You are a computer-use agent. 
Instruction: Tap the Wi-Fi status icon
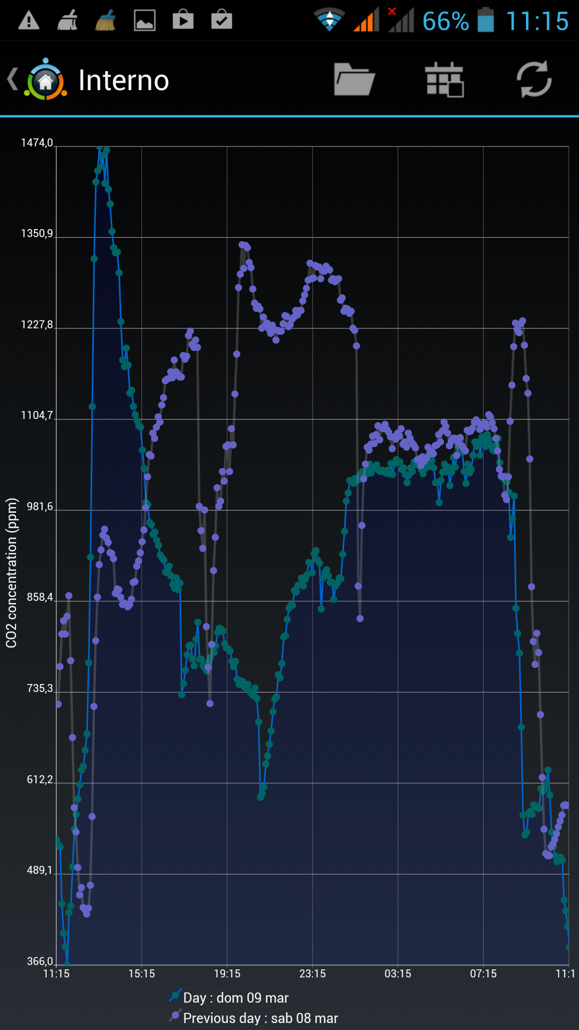tap(329, 20)
